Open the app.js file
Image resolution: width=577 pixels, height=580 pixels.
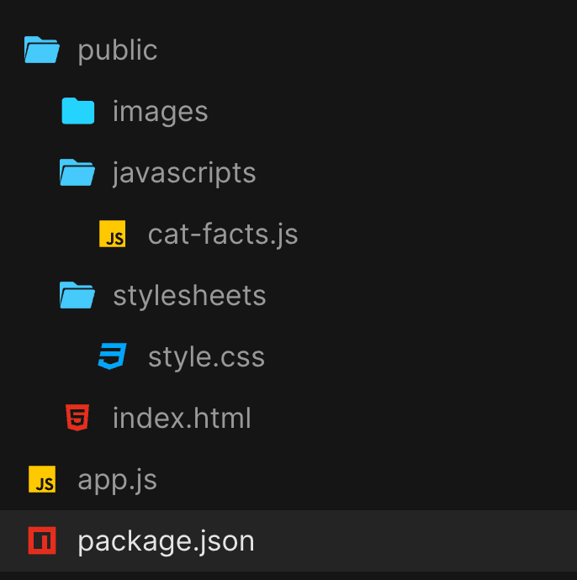point(117,480)
